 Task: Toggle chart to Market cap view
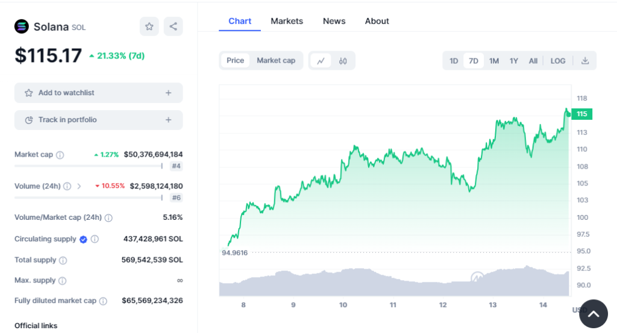click(276, 60)
